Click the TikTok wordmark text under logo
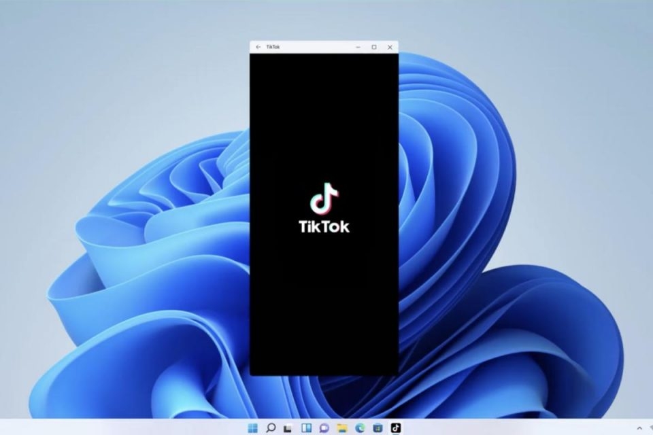This screenshot has height=435, width=653. click(324, 226)
